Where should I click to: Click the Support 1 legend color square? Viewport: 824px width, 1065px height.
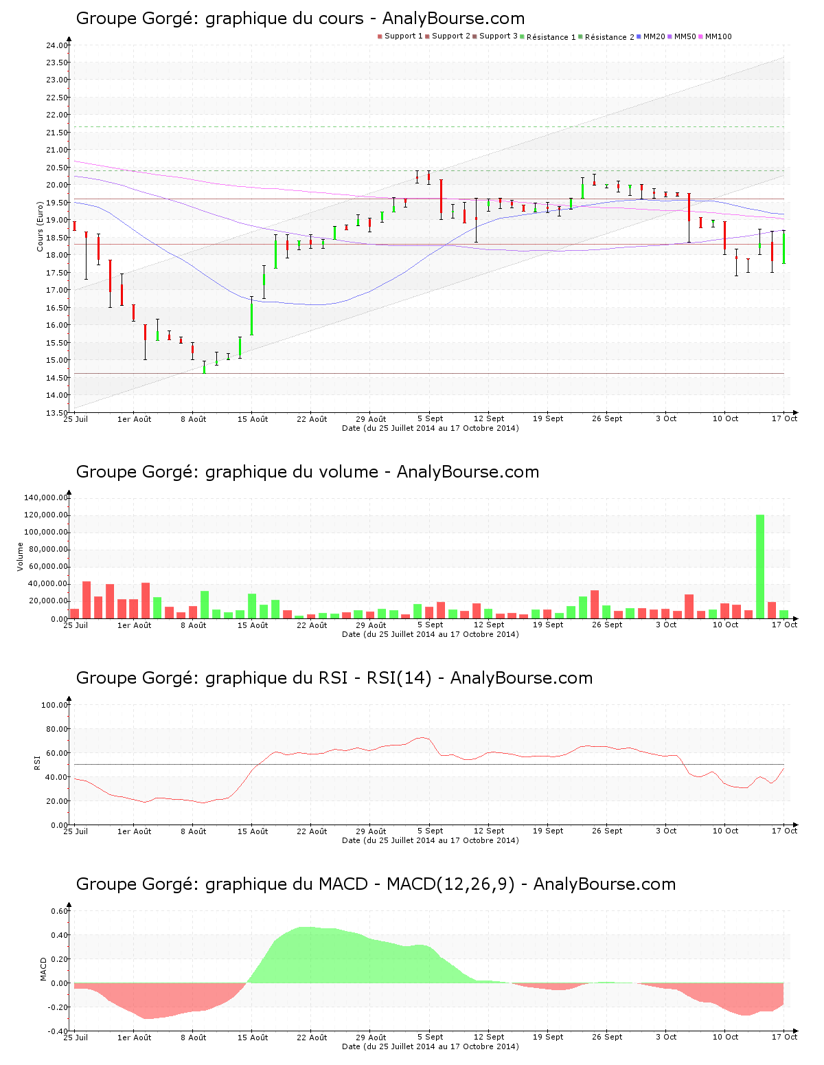[380, 36]
